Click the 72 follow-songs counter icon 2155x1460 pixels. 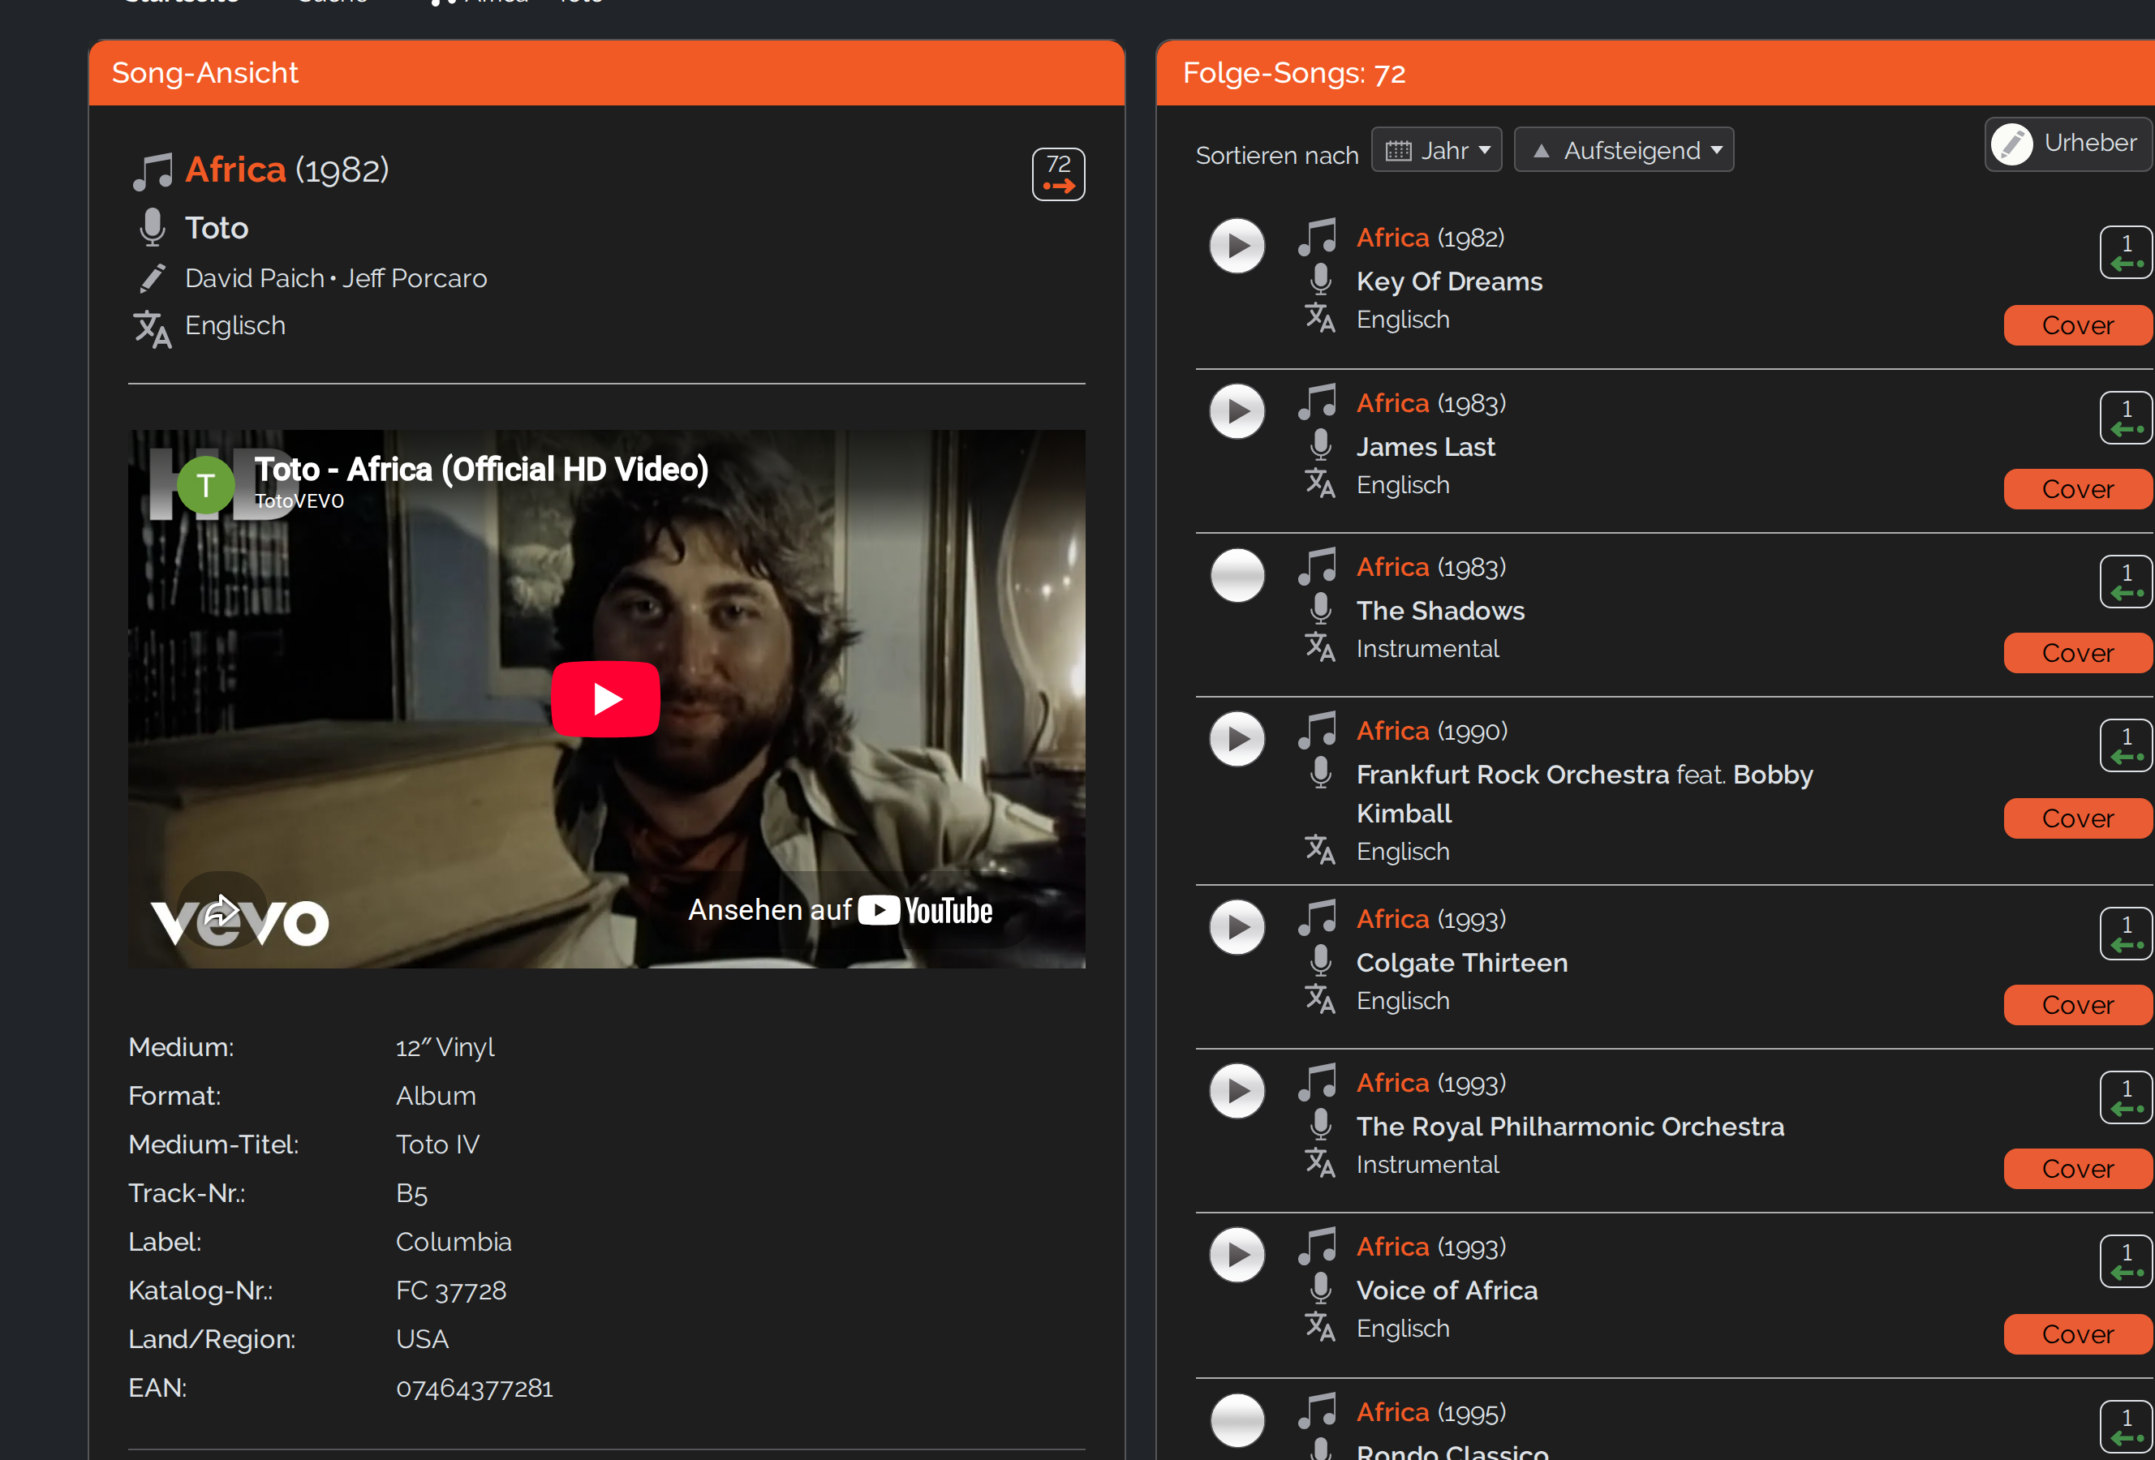coord(1058,174)
